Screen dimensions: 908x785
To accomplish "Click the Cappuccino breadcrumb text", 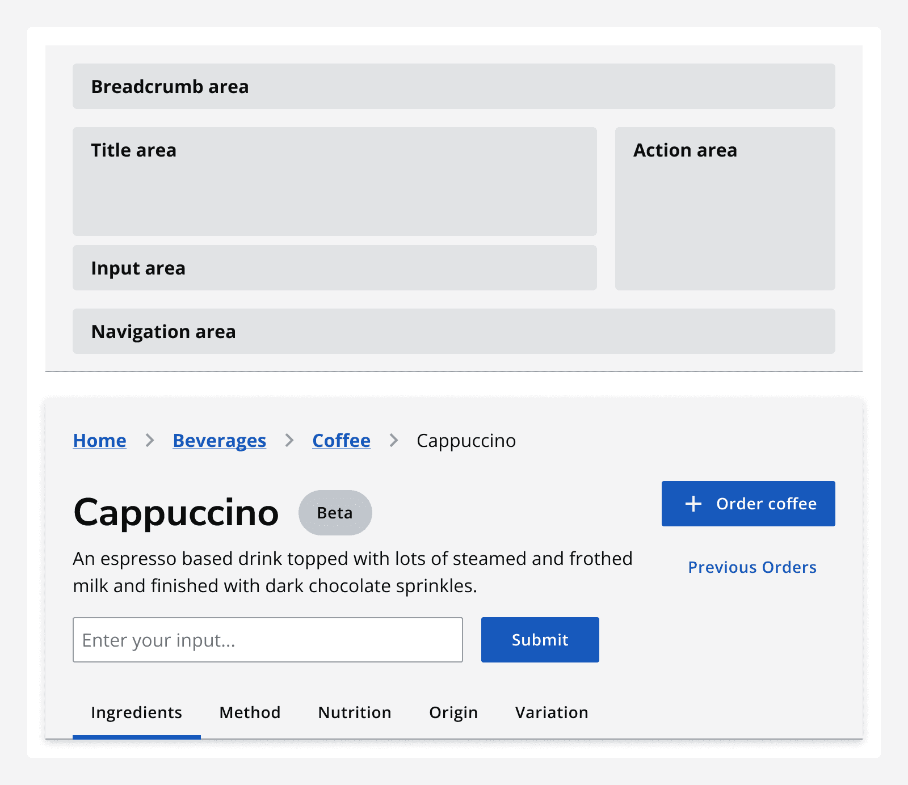I will [x=465, y=441].
